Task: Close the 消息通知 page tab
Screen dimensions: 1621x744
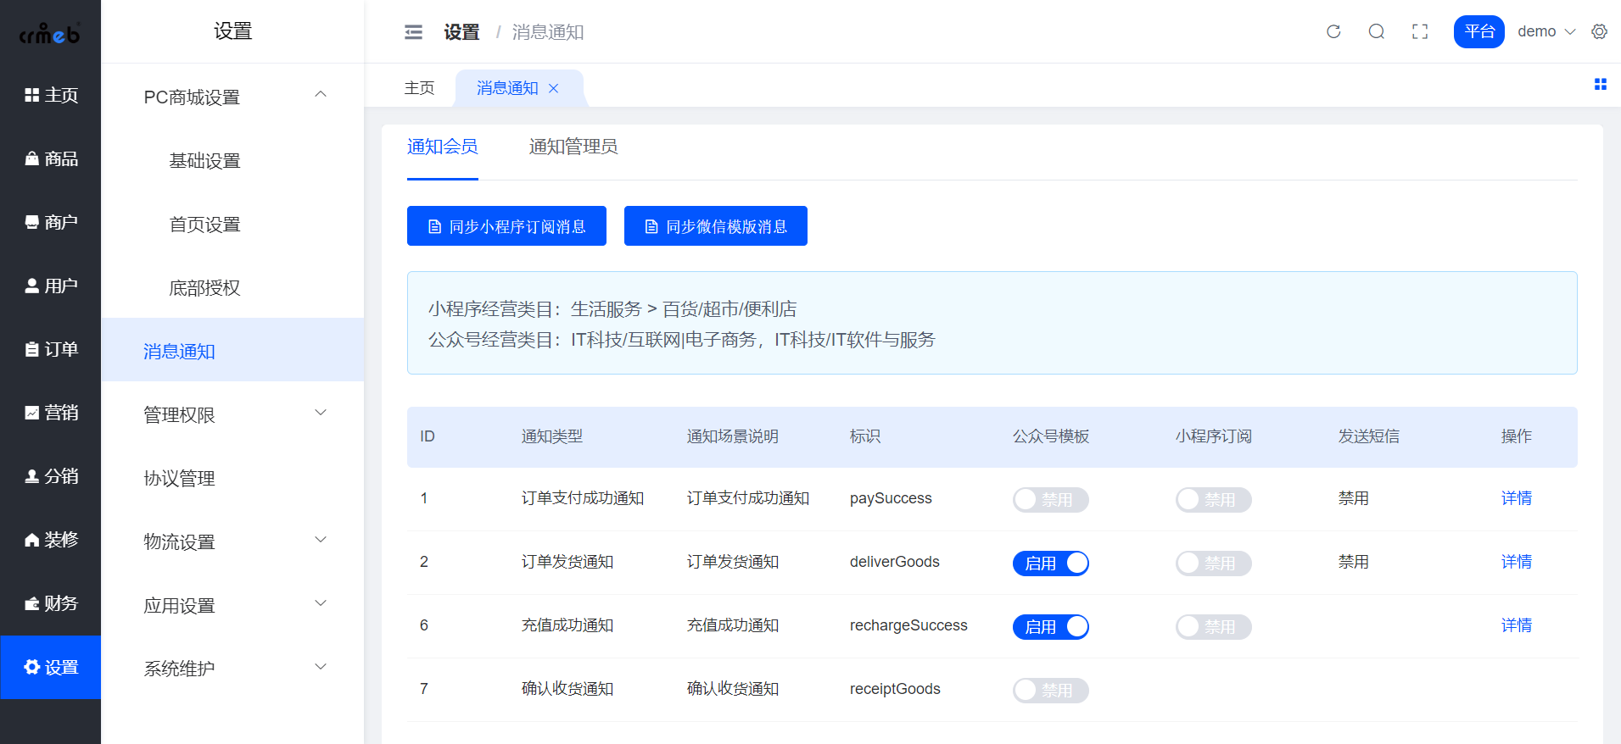Action: coord(554,88)
